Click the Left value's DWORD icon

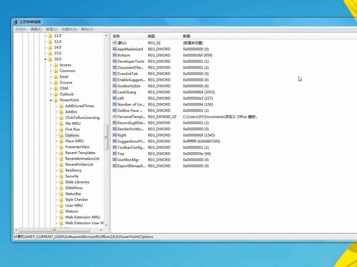115,98
